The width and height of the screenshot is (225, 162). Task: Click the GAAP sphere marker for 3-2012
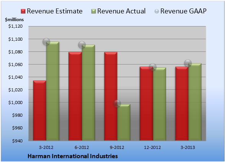(46, 42)
